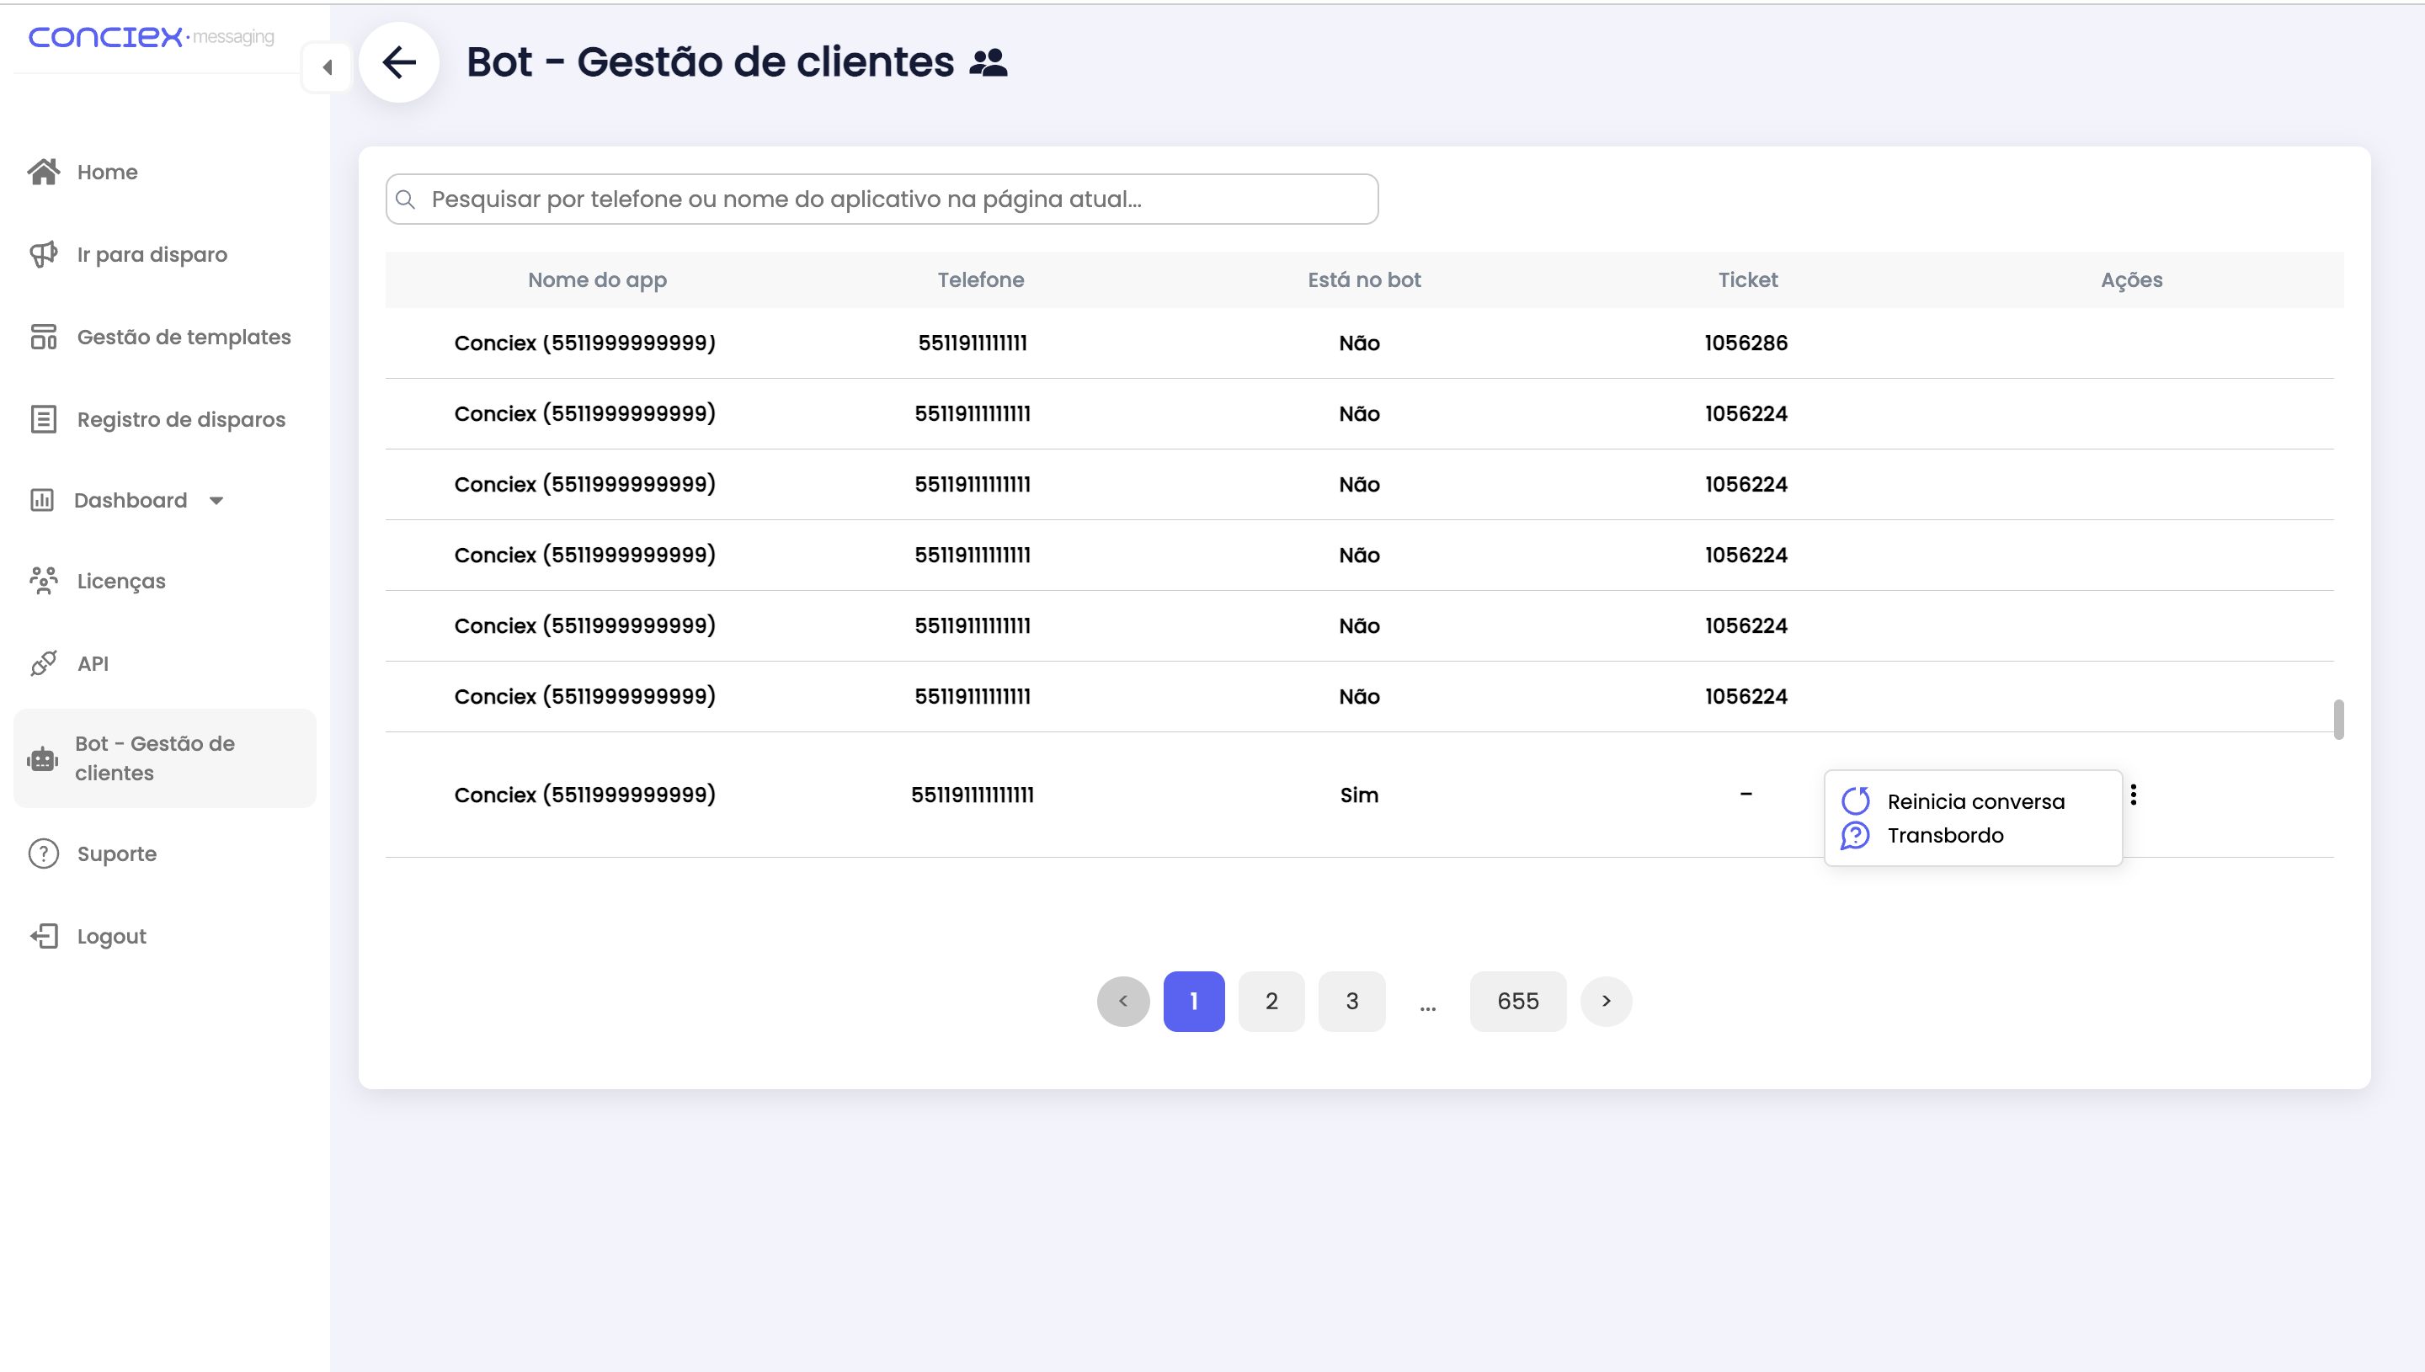
Task: Click the Licenças people icon
Action: (43, 581)
